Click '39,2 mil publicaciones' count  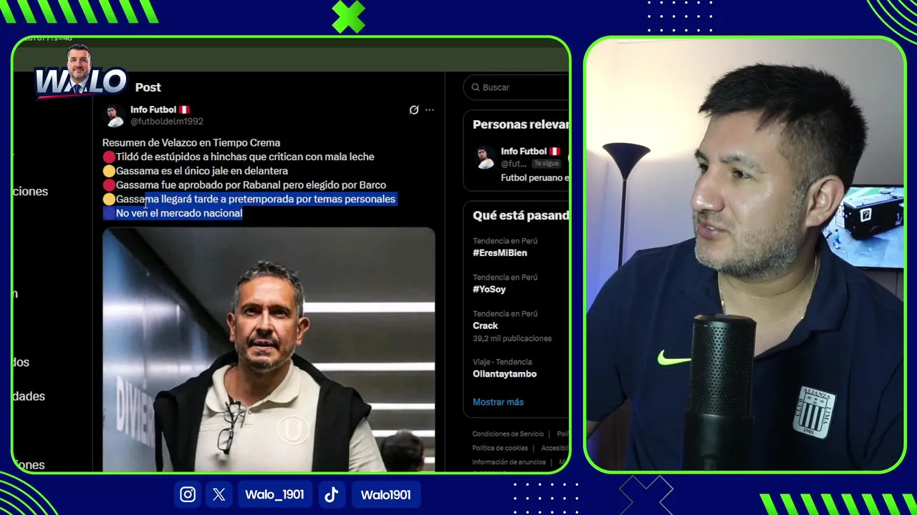tap(512, 338)
